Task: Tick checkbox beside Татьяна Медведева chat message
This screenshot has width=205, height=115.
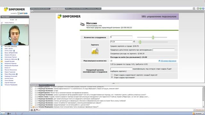Action: tap(31, 107)
